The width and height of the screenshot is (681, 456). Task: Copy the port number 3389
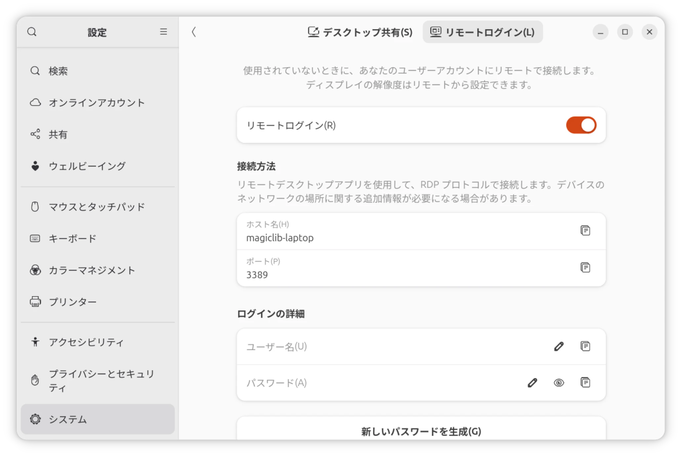(x=585, y=268)
